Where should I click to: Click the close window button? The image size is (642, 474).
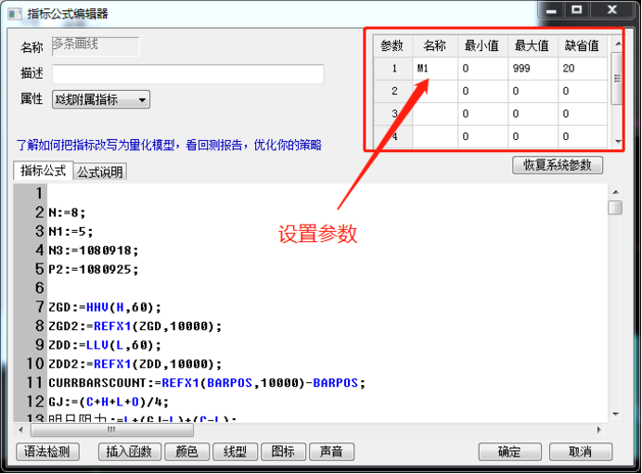pos(614,10)
